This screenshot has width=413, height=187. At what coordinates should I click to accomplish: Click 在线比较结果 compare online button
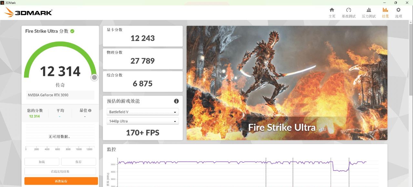coord(60,172)
